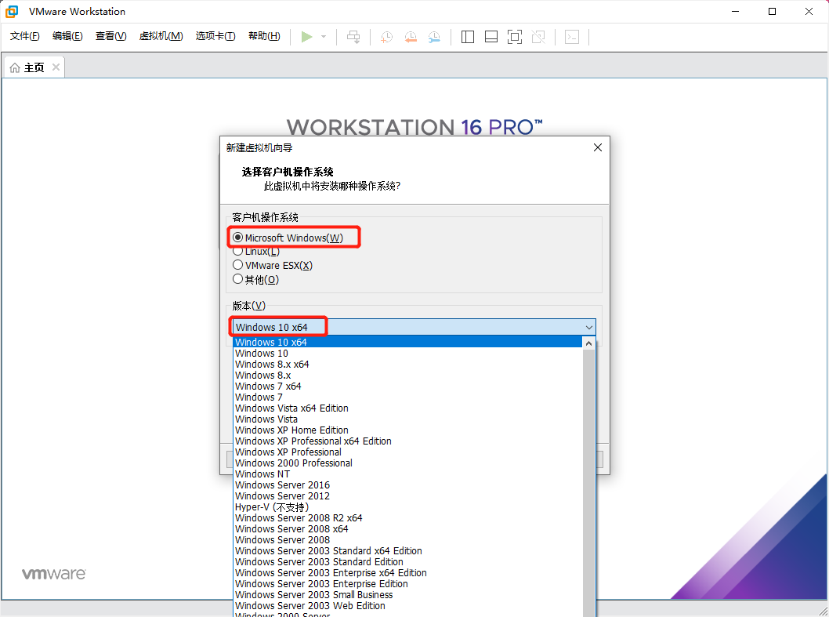Select the Linux radio button

click(x=238, y=251)
